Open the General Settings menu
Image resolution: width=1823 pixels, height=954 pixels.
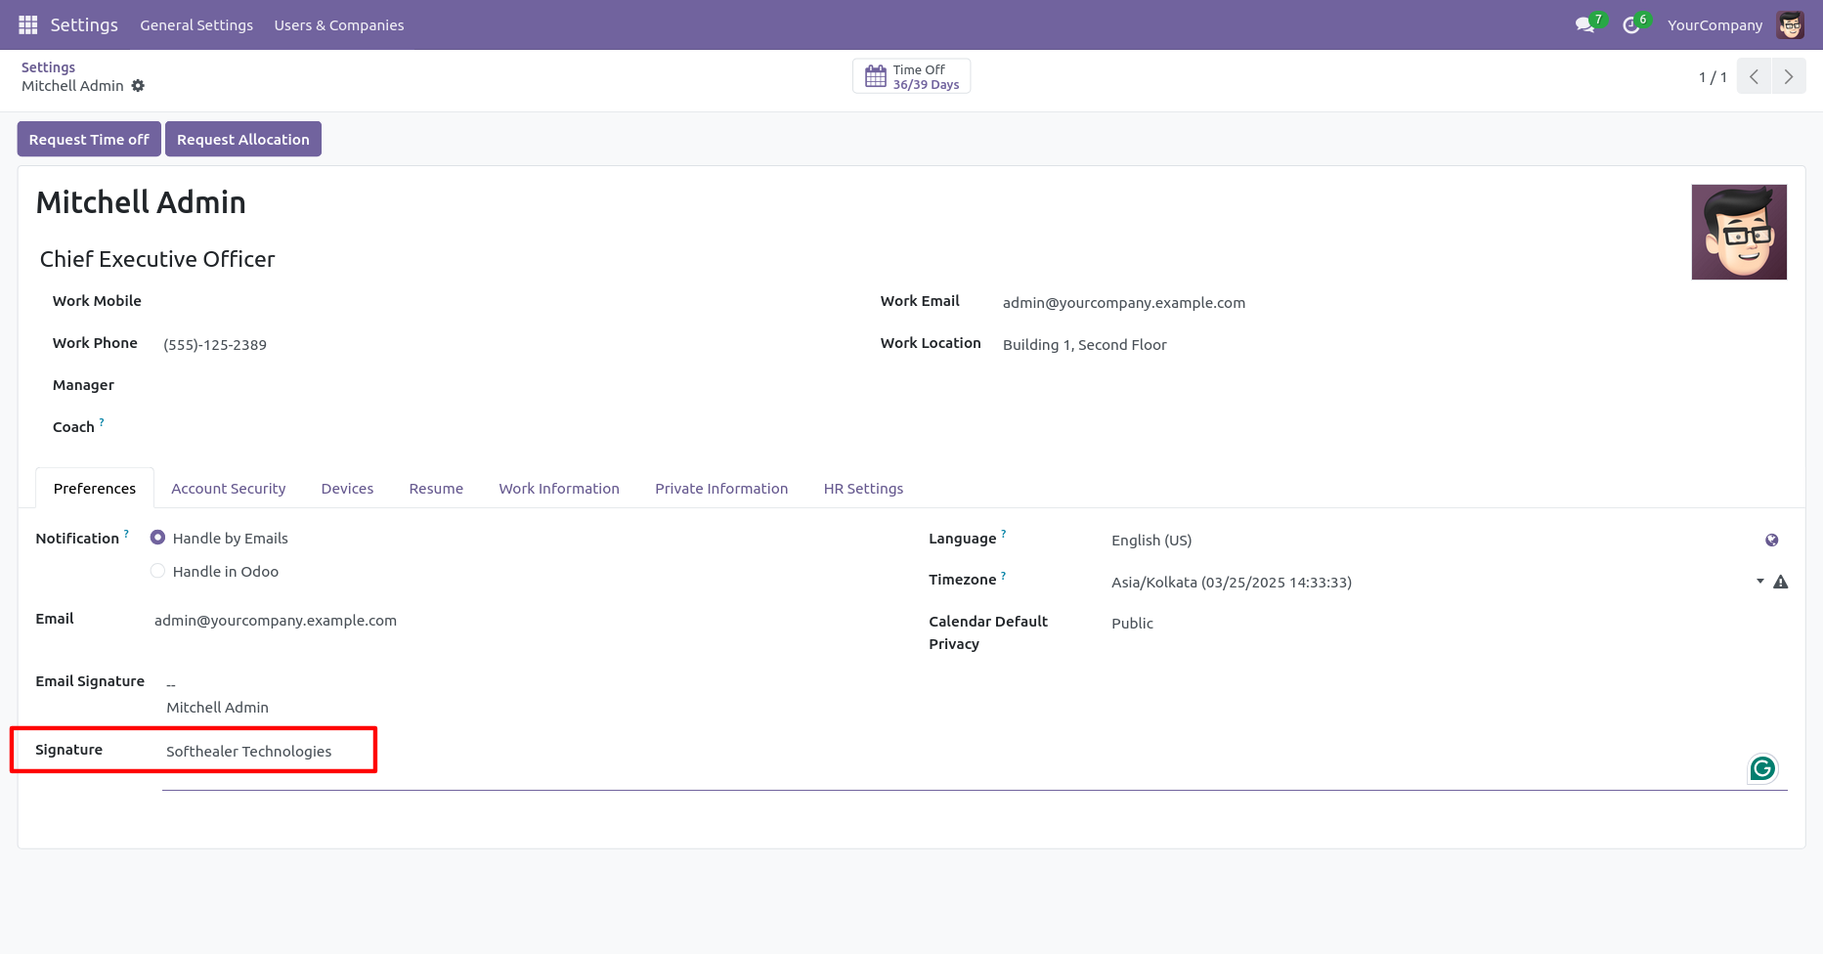coord(196,25)
